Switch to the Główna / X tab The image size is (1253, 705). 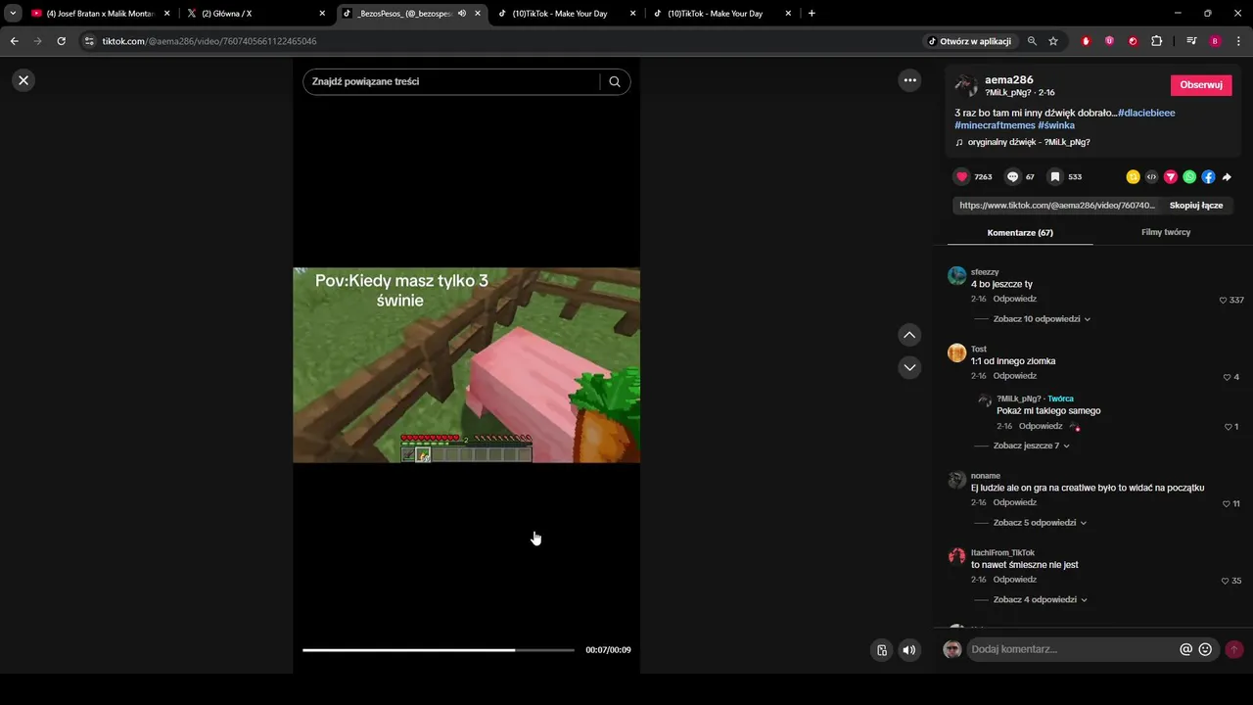[x=256, y=14]
